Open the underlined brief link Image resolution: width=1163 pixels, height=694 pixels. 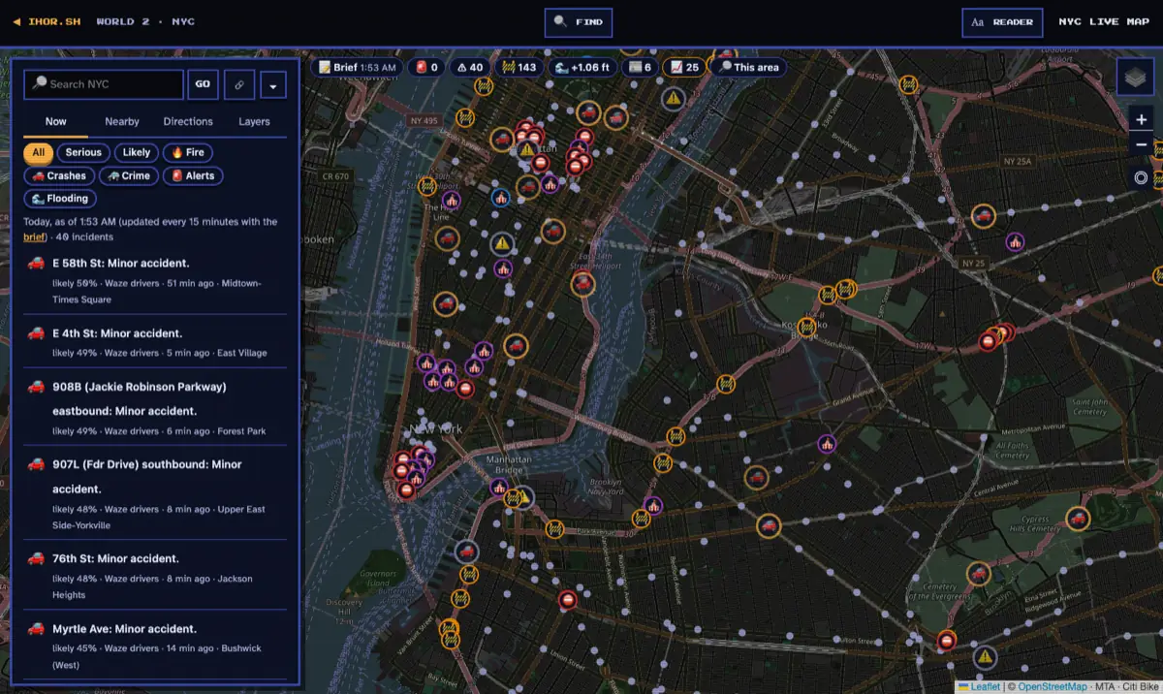click(35, 237)
